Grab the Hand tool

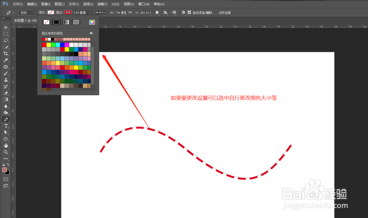click(x=6, y=146)
